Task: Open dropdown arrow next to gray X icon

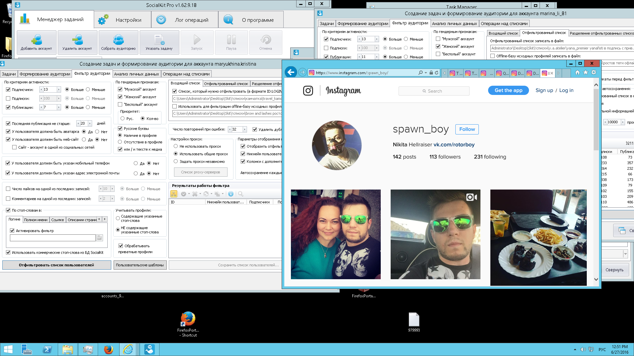Action: point(200,194)
